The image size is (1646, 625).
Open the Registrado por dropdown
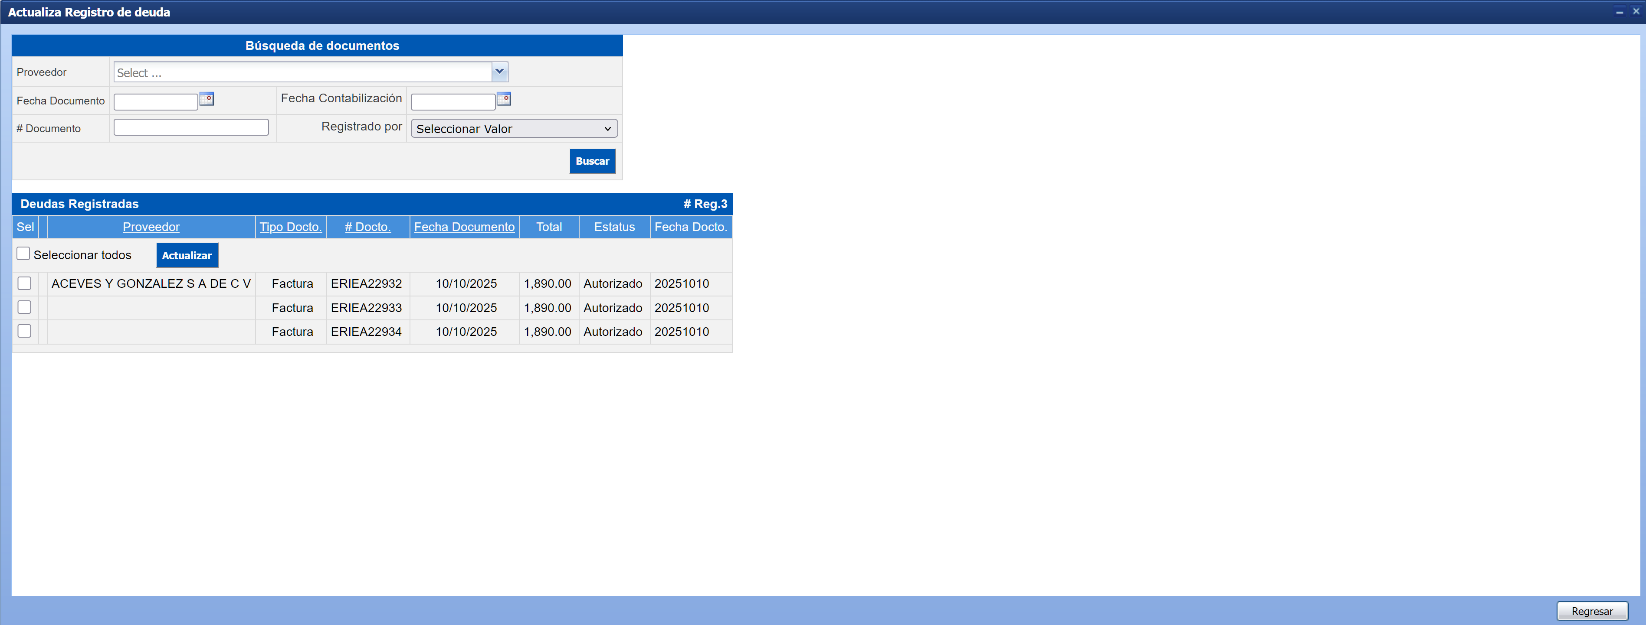514,128
